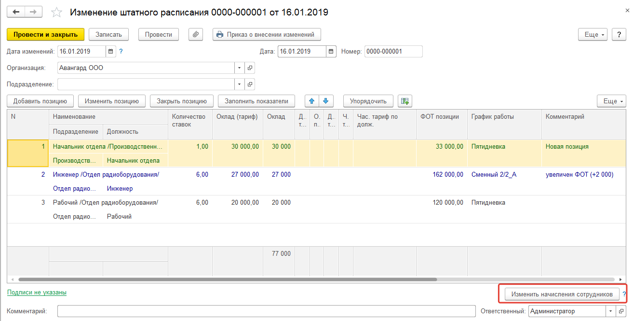Click Изменить начисления сотрудников button

[x=561, y=293]
